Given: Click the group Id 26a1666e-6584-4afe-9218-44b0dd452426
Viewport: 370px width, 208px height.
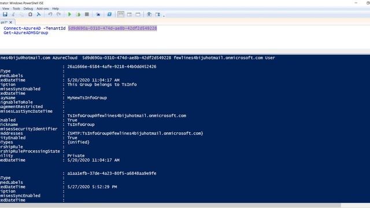Looking at the screenshot, I should click(112, 67).
